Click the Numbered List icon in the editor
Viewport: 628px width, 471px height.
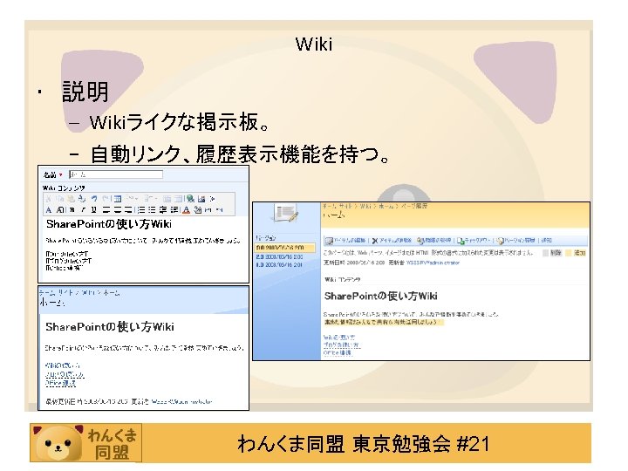point(141,210)
